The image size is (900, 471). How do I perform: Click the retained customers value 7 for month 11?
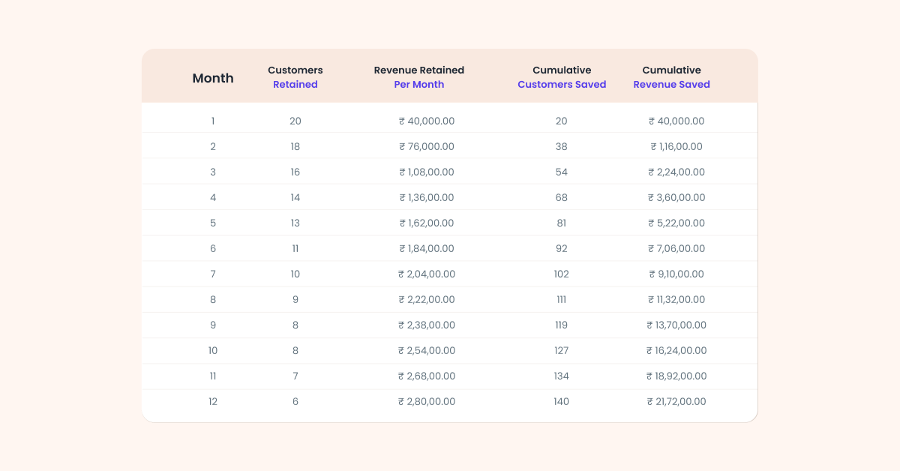click(x=295, y=376)
